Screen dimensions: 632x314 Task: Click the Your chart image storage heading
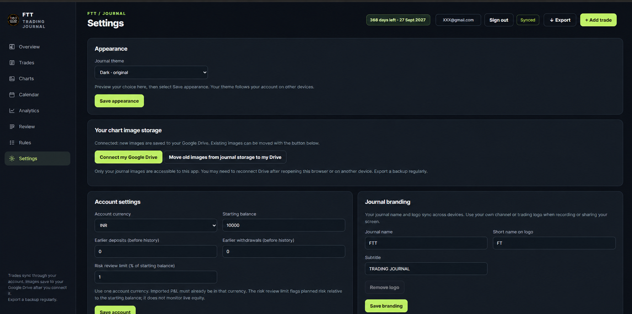128,130
